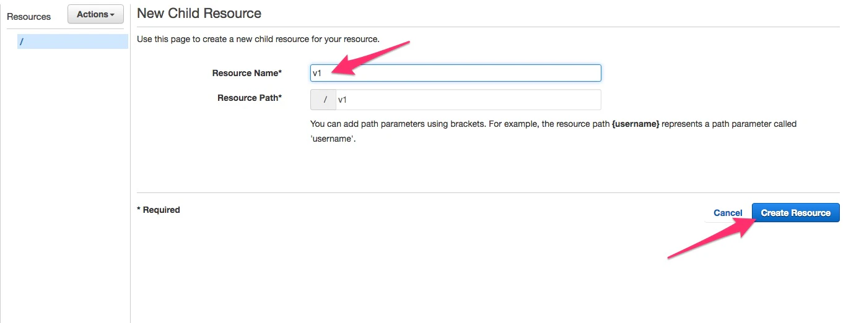851x323 pixels.
Task: Select the root "/" resource in tree
Action: pyautogui.click(x=72, y=41)
